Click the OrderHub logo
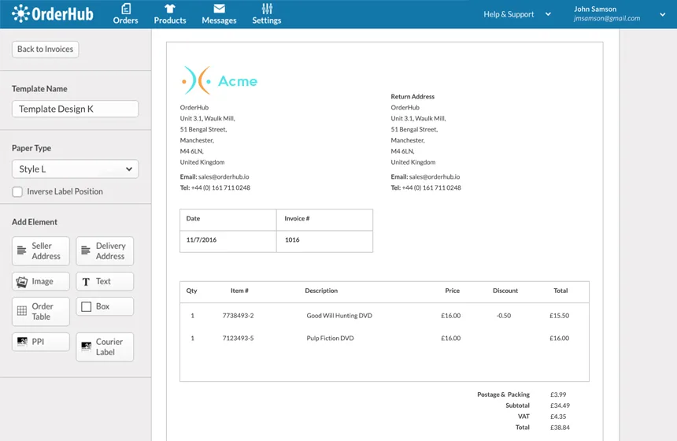Viewport: 677px width, 441px height. (x=52, y=14)
